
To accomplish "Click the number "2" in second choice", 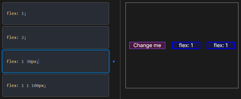I will (23, 38).
